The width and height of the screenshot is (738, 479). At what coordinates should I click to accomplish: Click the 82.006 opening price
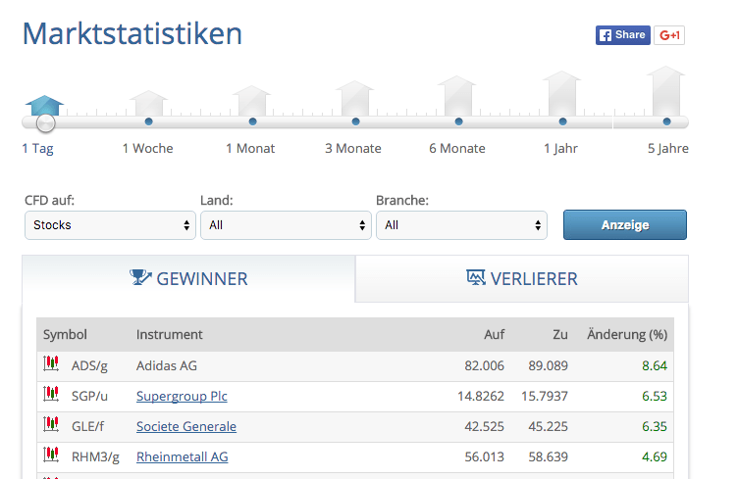point(485,365)
